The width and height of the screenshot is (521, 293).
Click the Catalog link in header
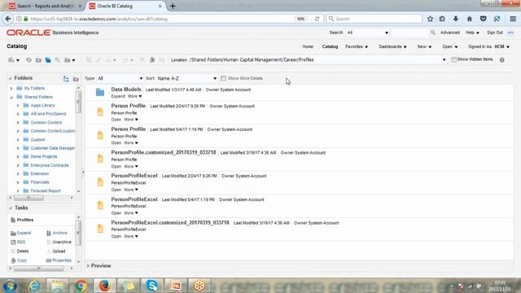pos(330,47)
